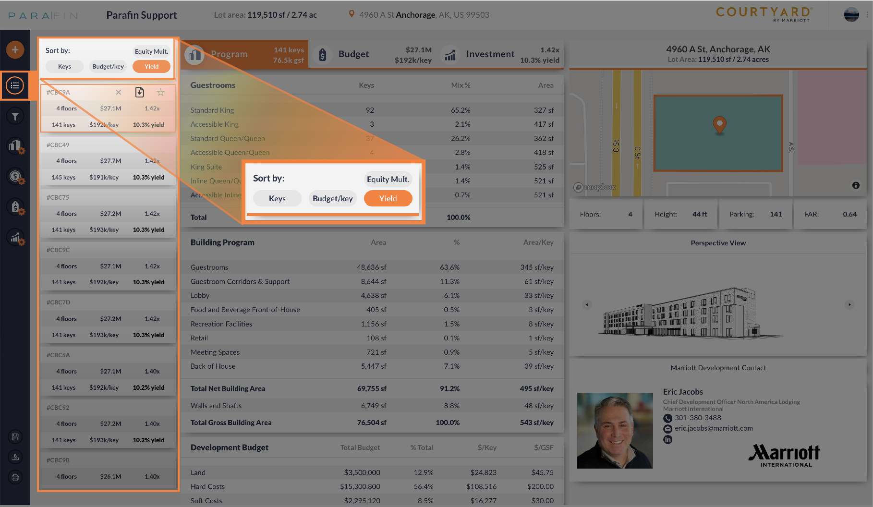Select the #CBC49 option card

(108, 161)
